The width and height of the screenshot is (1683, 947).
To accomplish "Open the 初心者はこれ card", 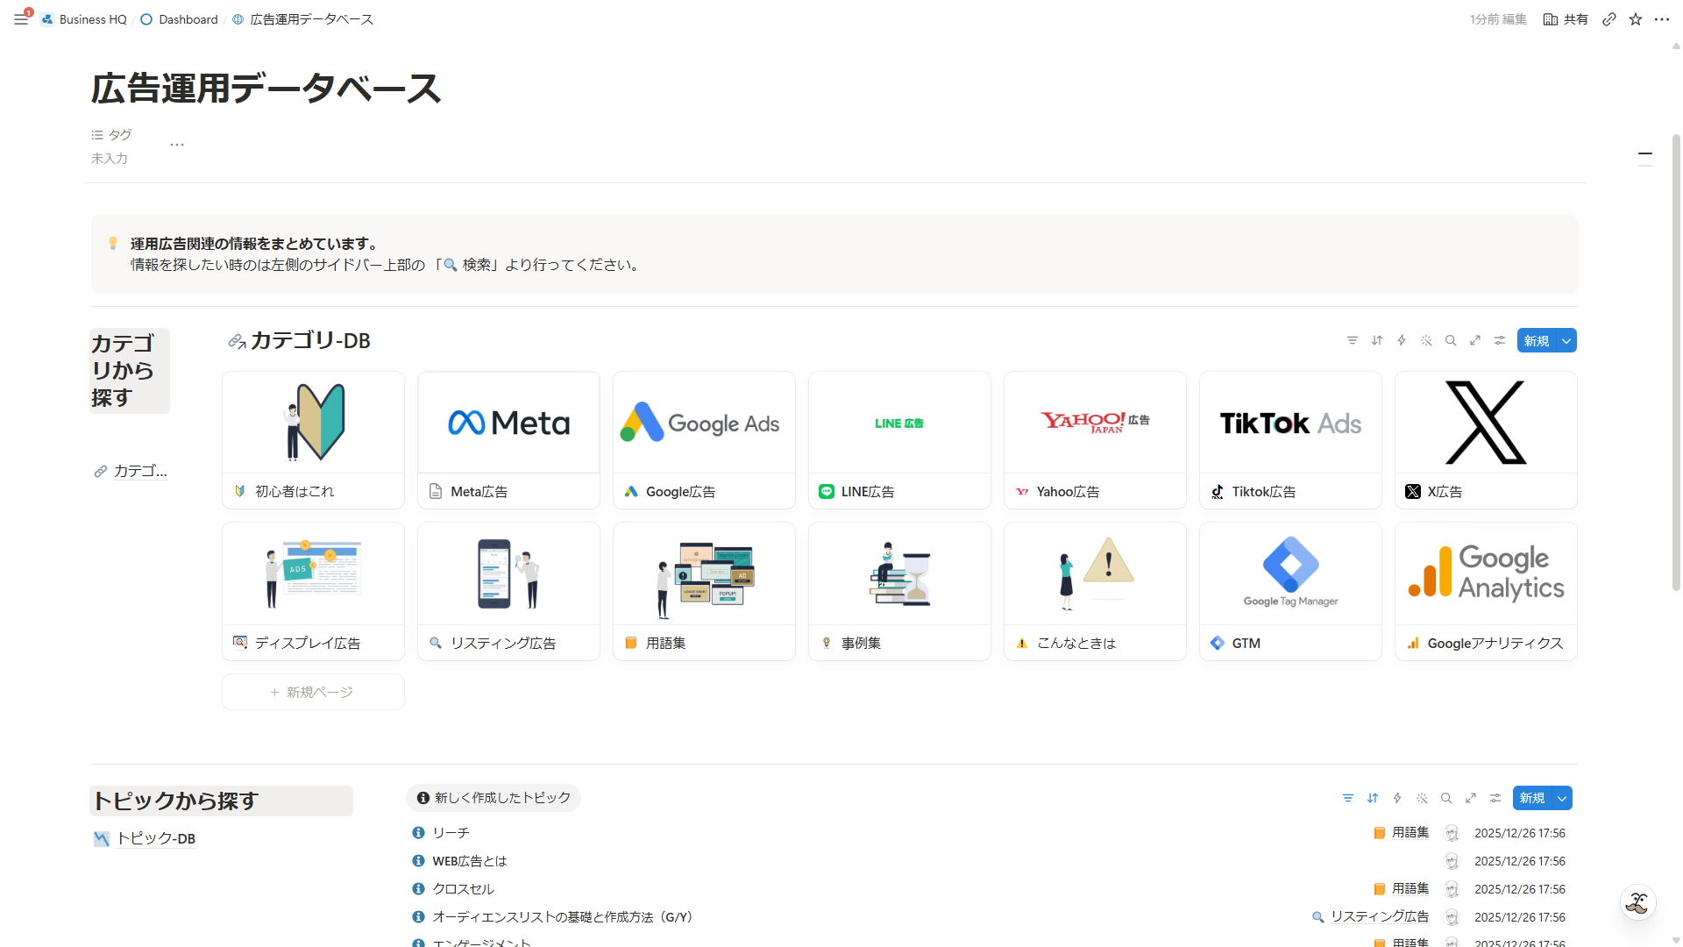I will [313, 440].
